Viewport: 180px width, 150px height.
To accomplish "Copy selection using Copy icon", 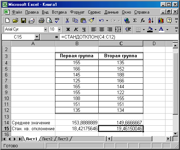I will 75,20.
